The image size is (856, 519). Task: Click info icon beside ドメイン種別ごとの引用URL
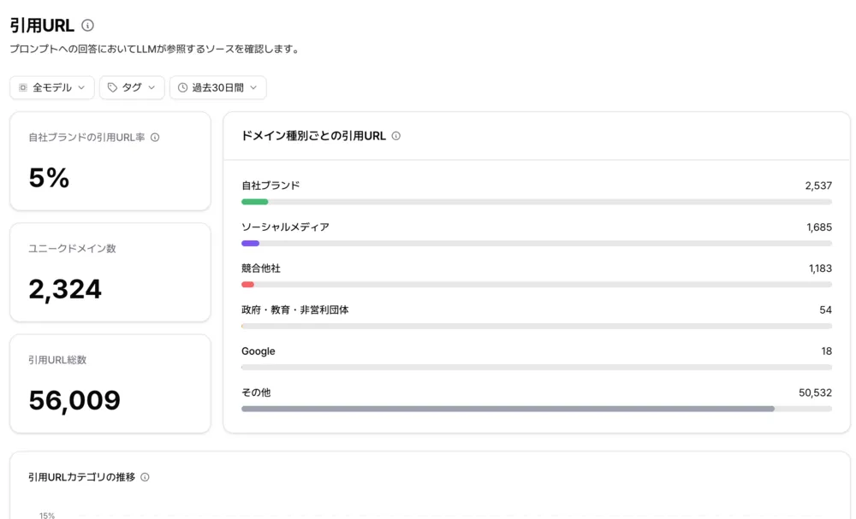coord(395,136)
